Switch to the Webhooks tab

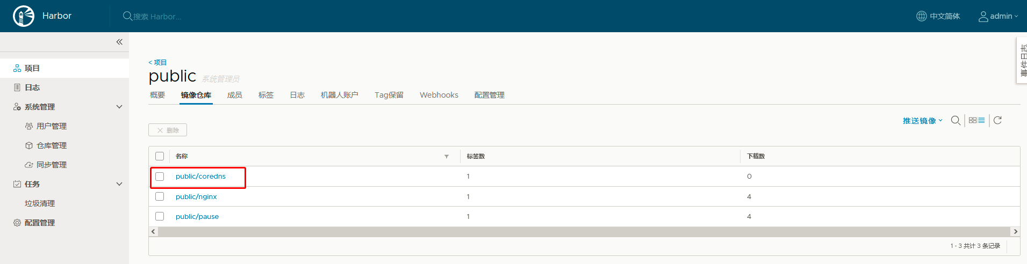(x=439, y=95)
